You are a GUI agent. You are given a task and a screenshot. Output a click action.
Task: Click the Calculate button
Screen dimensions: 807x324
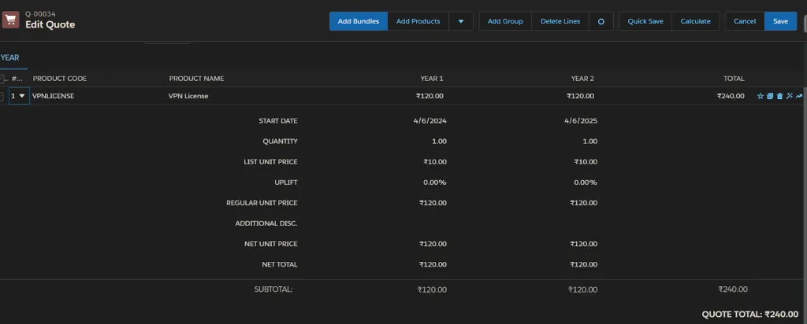pyautogui.click(x=695, y=21)
